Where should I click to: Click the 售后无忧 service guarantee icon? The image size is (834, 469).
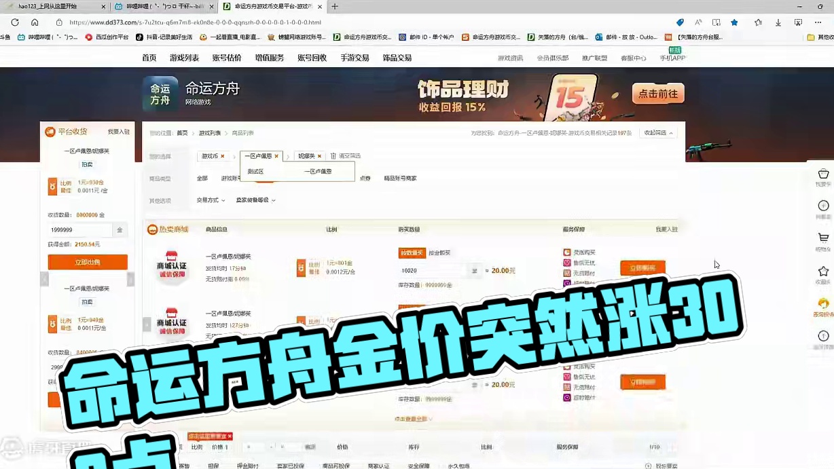[567, 263]
